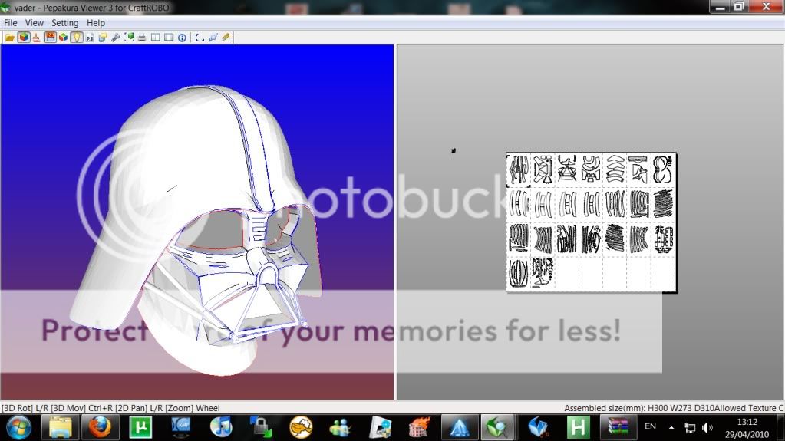Click the printer icon
The image size is (785, 441).
point(142,38)
